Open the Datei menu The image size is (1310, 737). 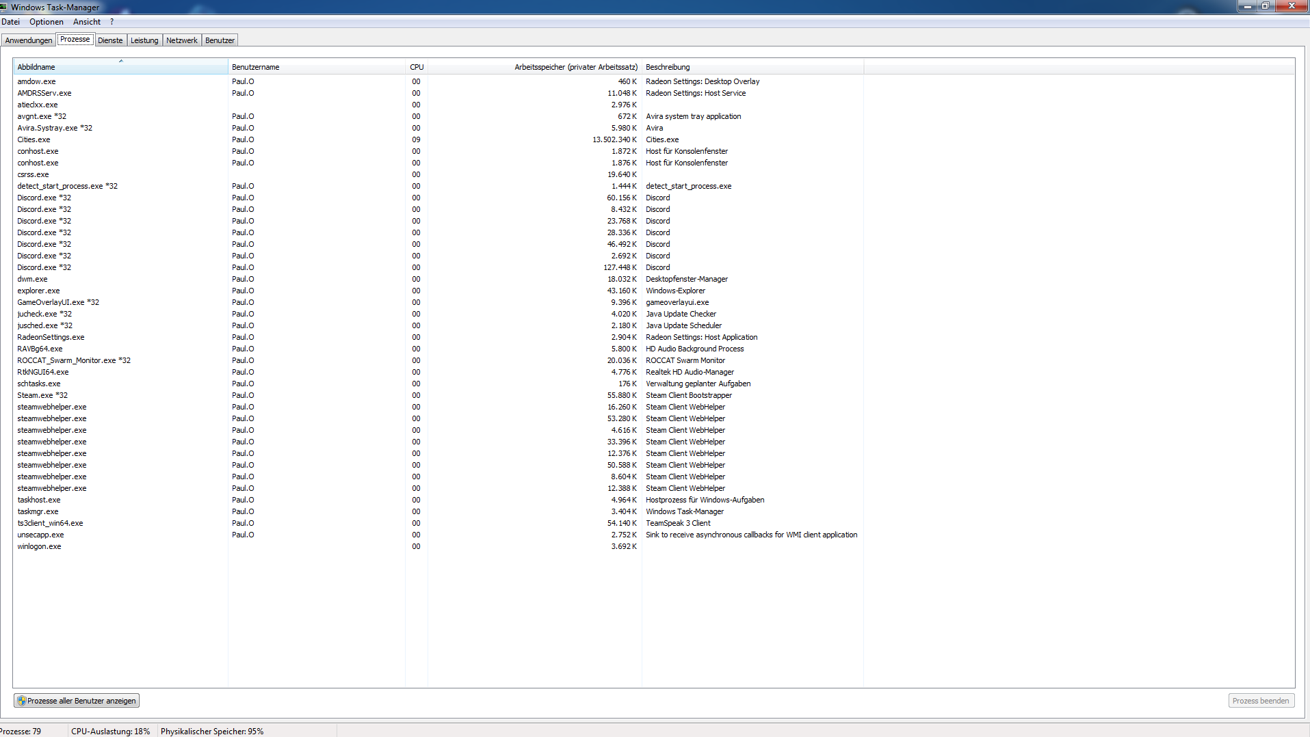pos(11,22)
